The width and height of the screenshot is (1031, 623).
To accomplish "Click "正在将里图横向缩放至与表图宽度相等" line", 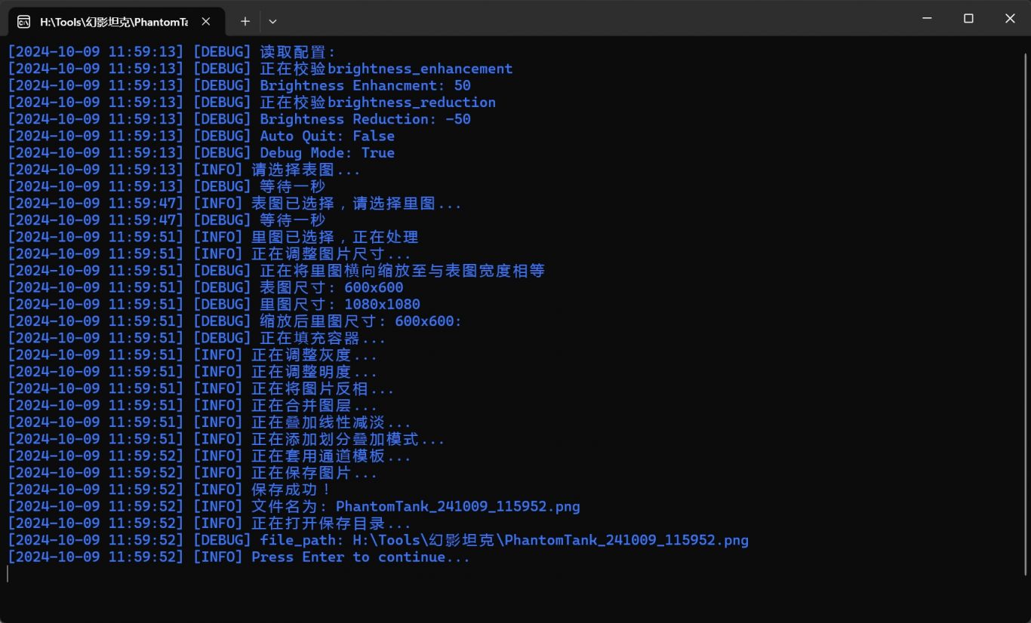I will tap(276, 271).
